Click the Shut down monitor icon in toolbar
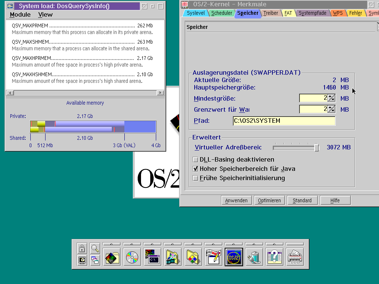Image resolution: width=379 pixels, height=284 pixels. tap(82, 260)
